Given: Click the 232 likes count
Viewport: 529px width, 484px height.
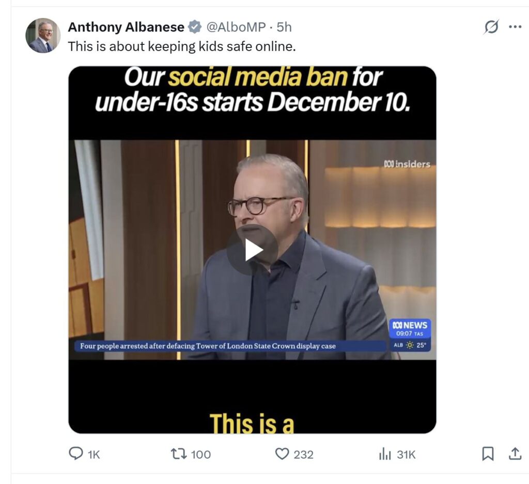Looking at the screenshot, I should coord(303,455).
